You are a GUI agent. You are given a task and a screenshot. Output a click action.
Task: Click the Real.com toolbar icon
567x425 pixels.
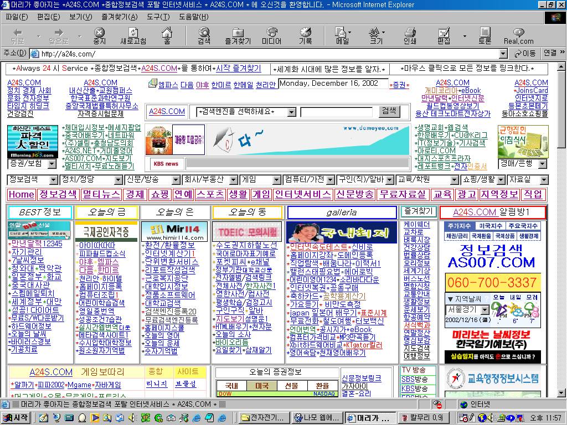point(518,36)
